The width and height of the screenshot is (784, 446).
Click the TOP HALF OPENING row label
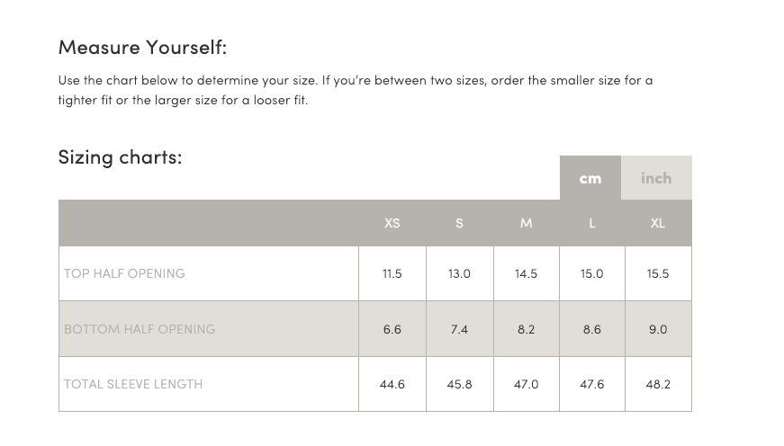(x=124, y=273)
